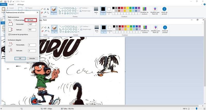206x110 pixels.
Task: Click the zoom in plus button in status bar
Action: pos(204,108)
